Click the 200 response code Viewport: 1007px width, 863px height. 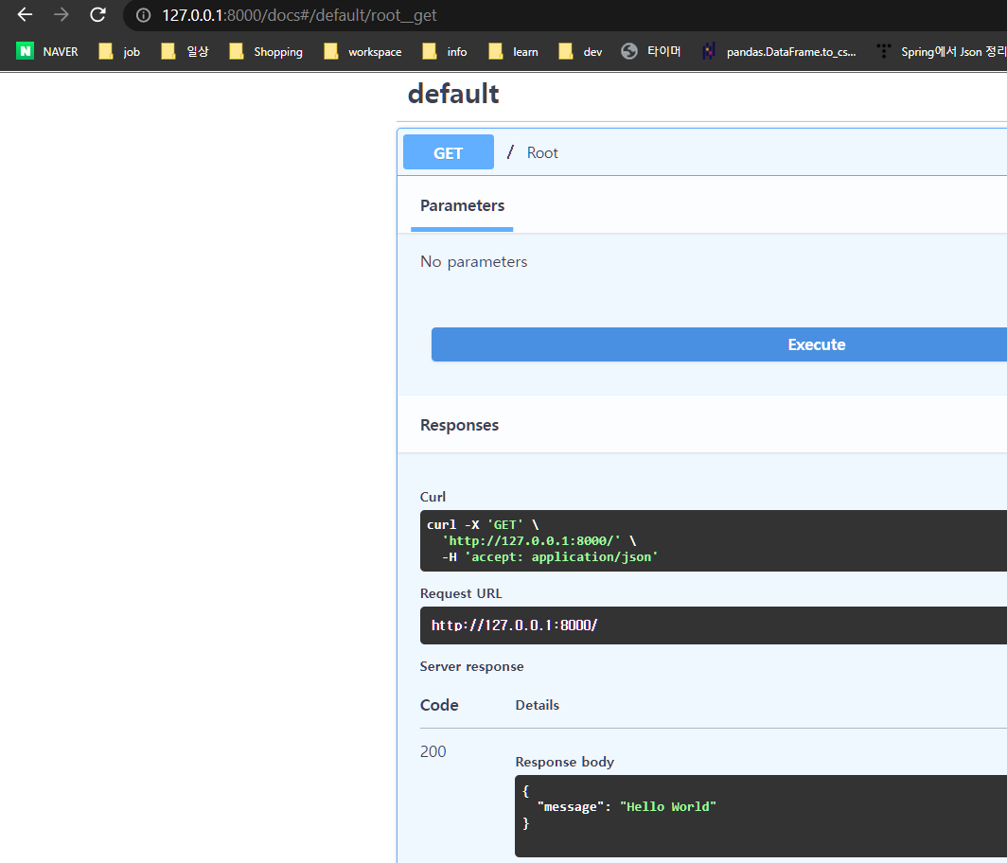tap(433, 751)
